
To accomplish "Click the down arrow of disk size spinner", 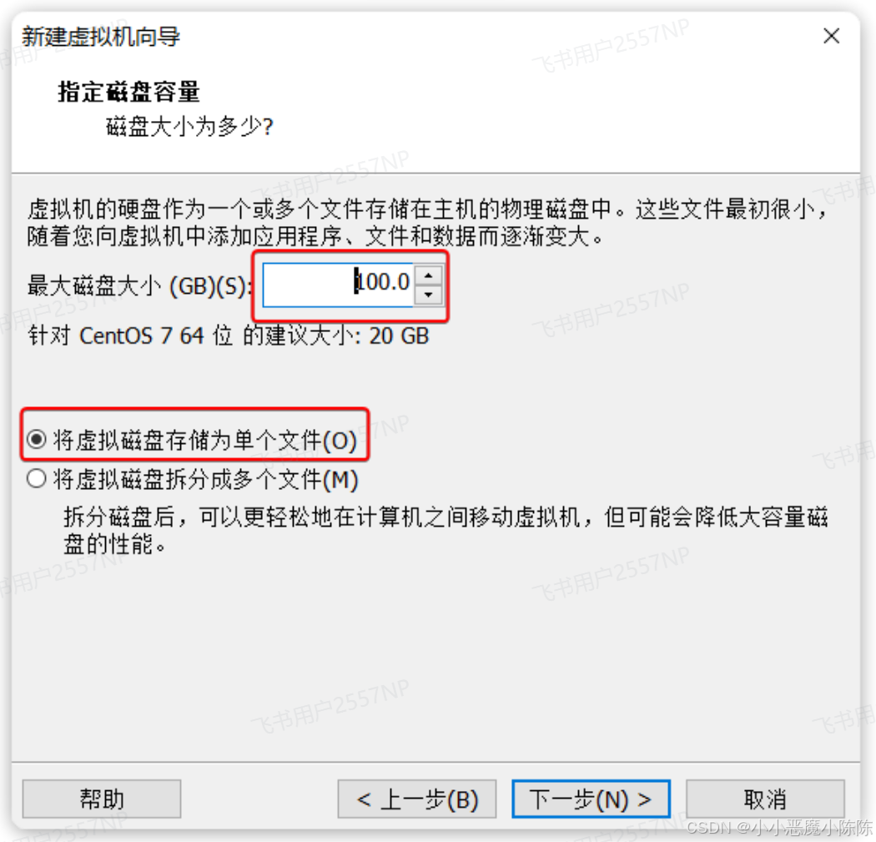I will [x=428, y=295].
